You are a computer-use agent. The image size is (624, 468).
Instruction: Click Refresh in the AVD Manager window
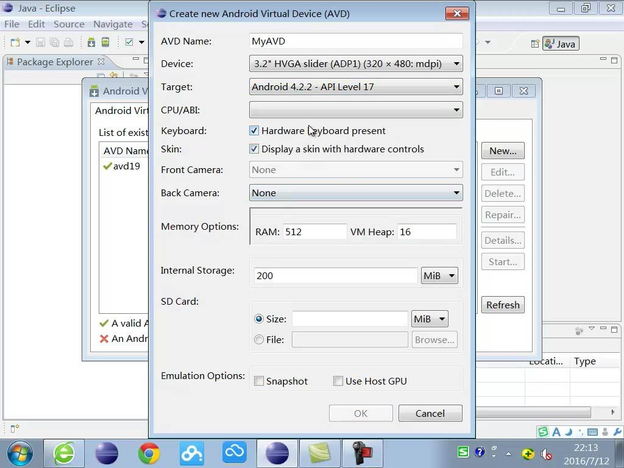pyautogui.click(x=503, y=305)
